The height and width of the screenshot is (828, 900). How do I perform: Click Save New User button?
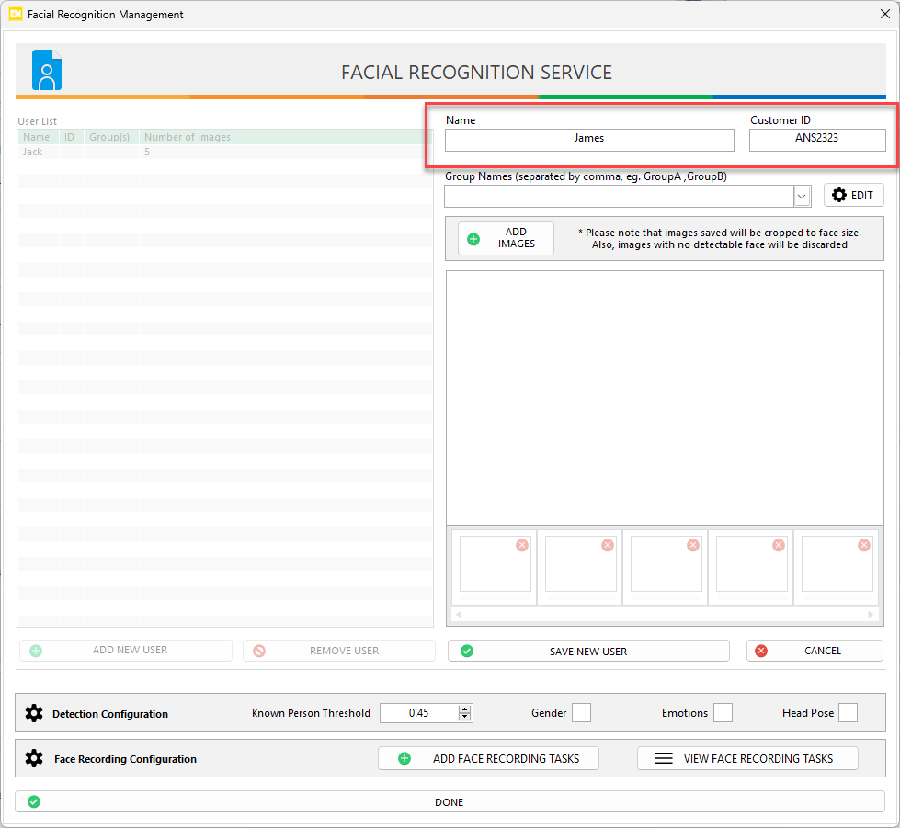pos(588,651)
